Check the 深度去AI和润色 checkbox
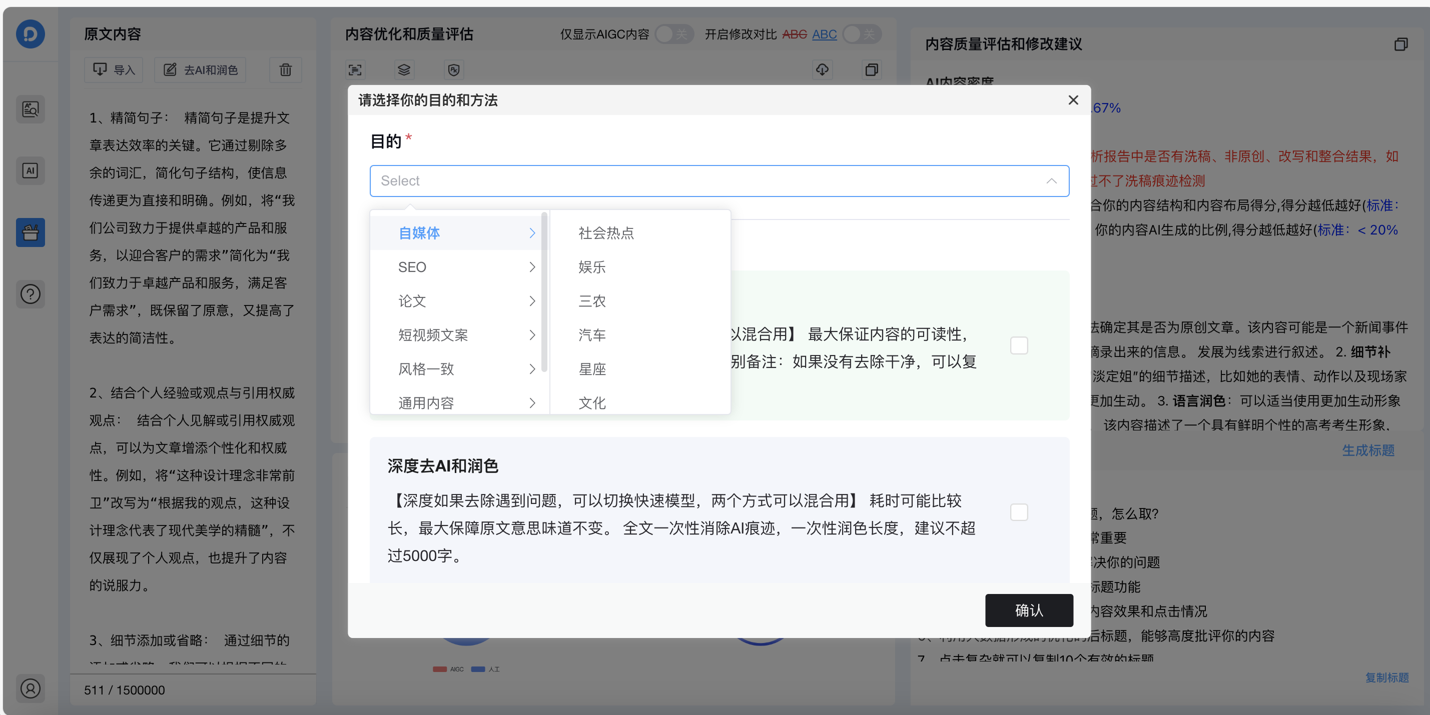This screenshot has height=715, width=1430. point(1019,512)
